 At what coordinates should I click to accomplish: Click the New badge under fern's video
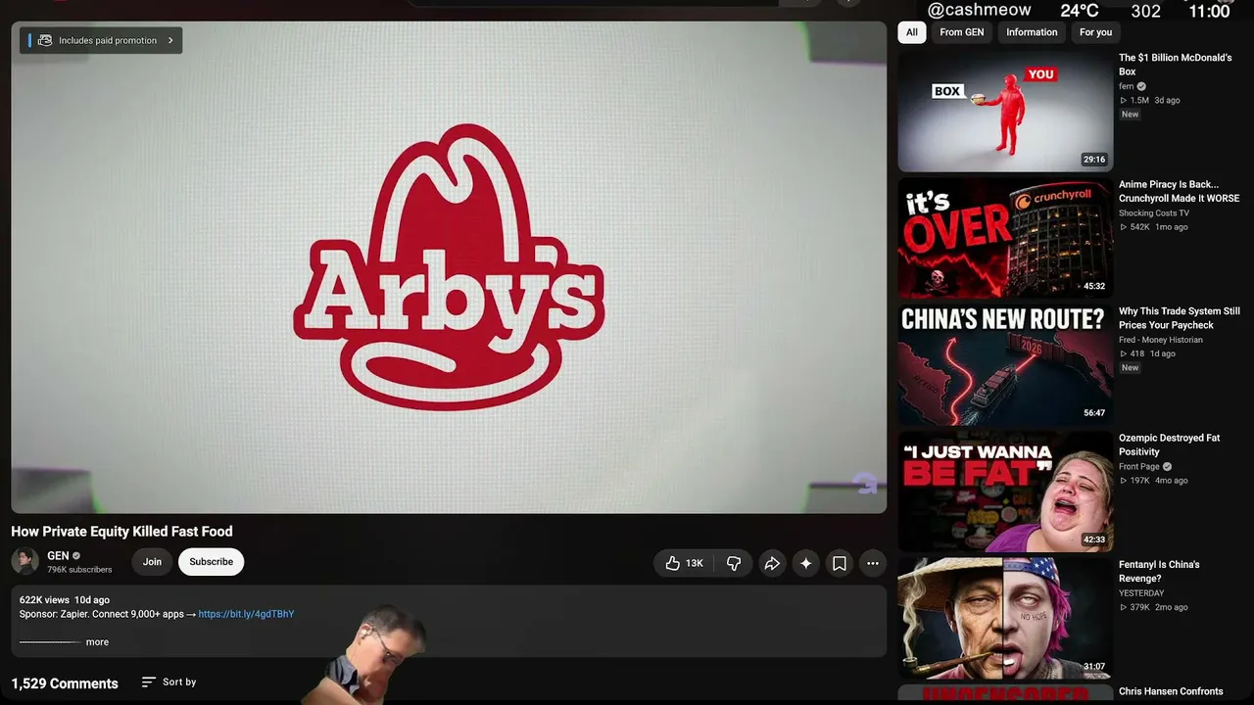(1131, 115)
